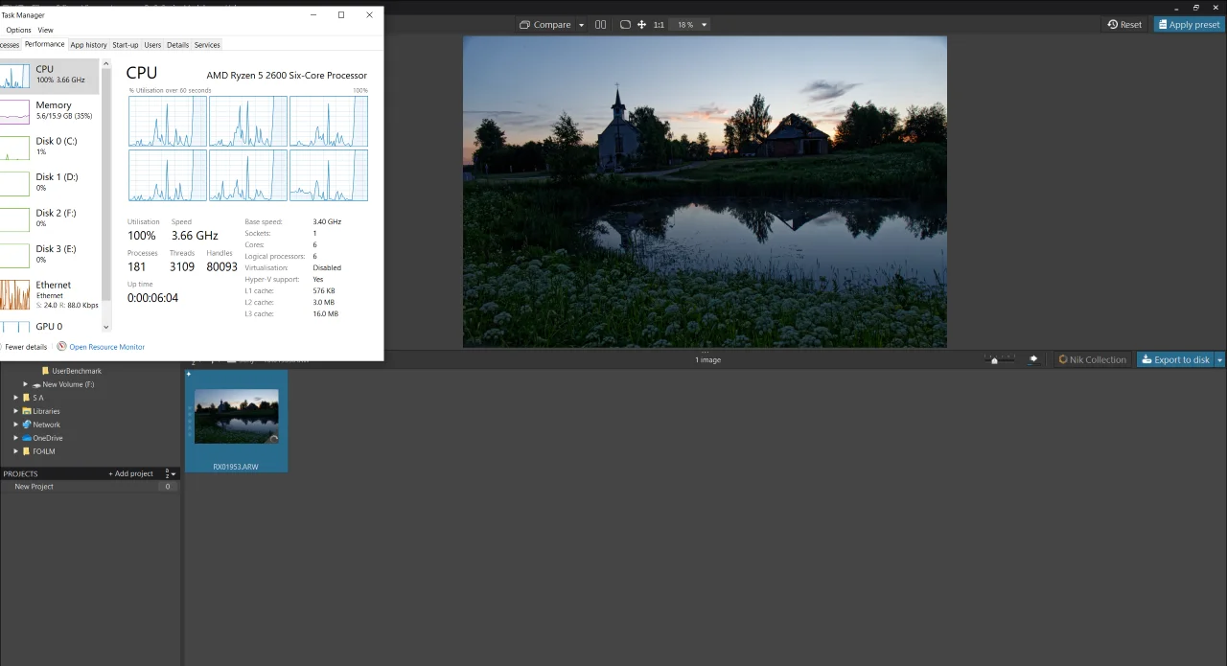This screenshot has width=1227, height=666.
Task: Expand the Libraries folder node
Action: pos(16,411)
